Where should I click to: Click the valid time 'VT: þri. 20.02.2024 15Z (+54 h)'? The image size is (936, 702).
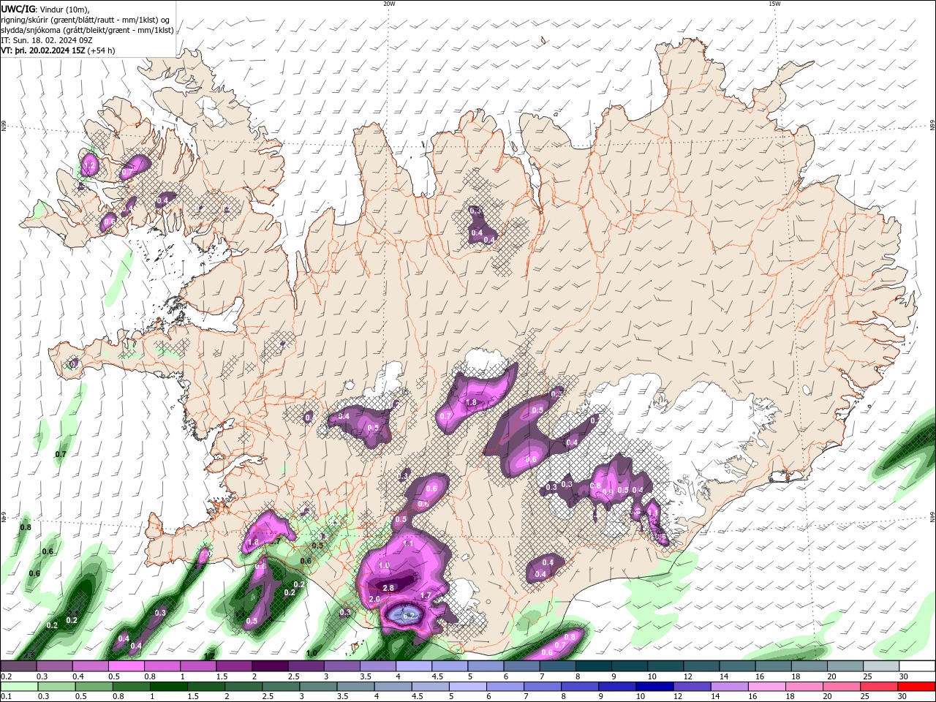(58, 50)
